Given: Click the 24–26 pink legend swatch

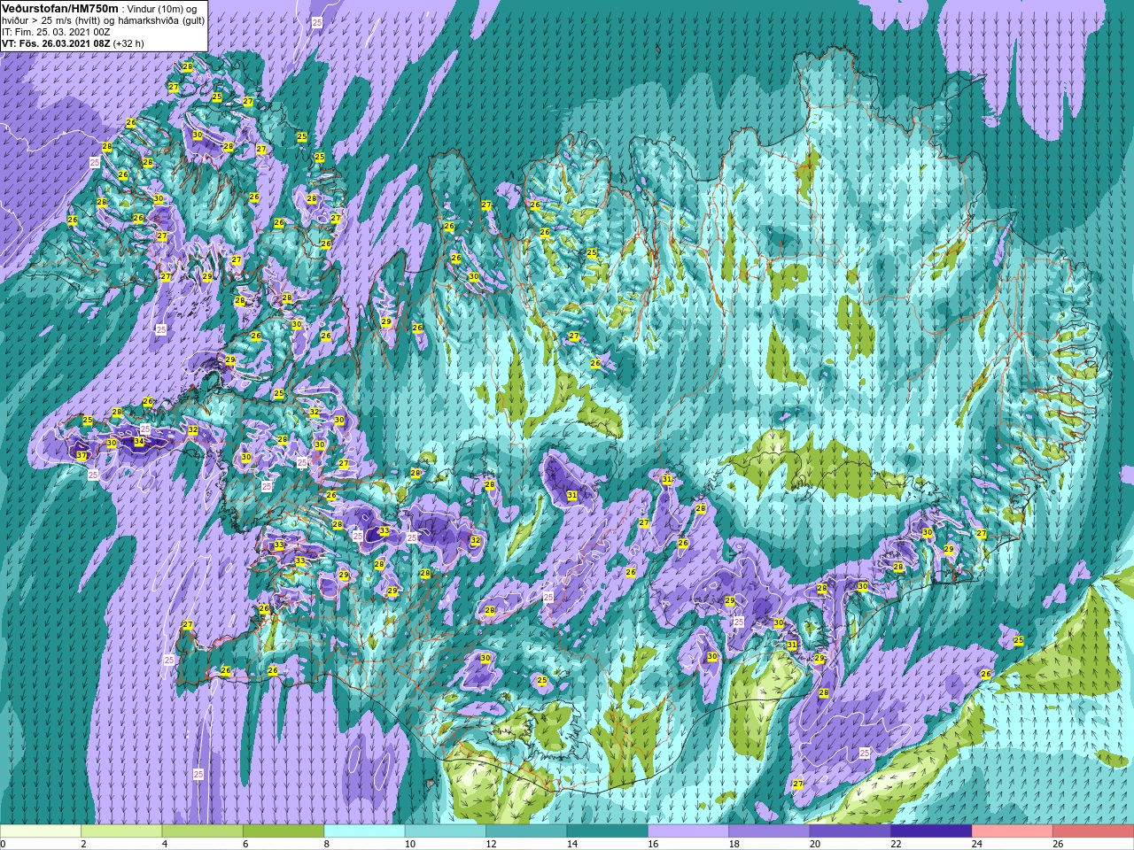Looking at the screenshot, I should [x=1013, y=831].
